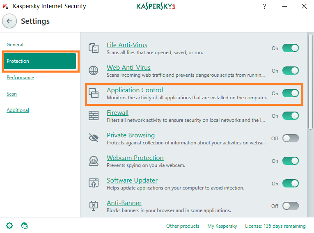The height and width of the screenshot is (233, 314).
Task: Open the Performance settings section
Action: point(20,78)
